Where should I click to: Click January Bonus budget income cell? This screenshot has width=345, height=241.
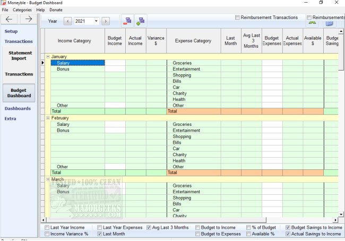click(115, 69)
